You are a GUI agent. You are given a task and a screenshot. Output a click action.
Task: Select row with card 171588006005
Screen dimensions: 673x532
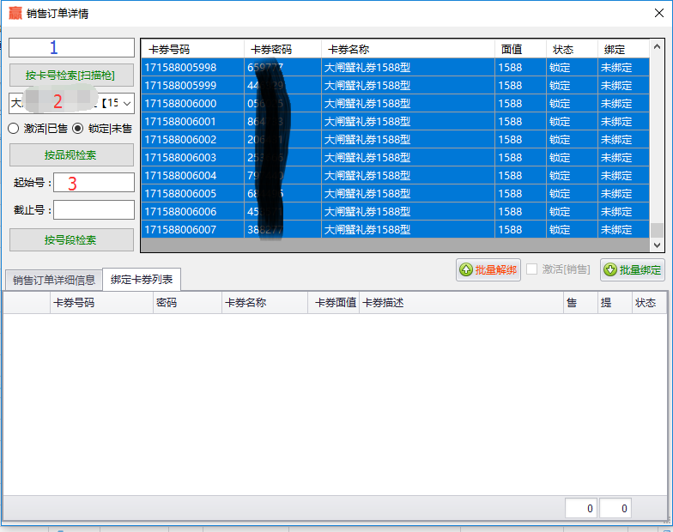(395, 194)
